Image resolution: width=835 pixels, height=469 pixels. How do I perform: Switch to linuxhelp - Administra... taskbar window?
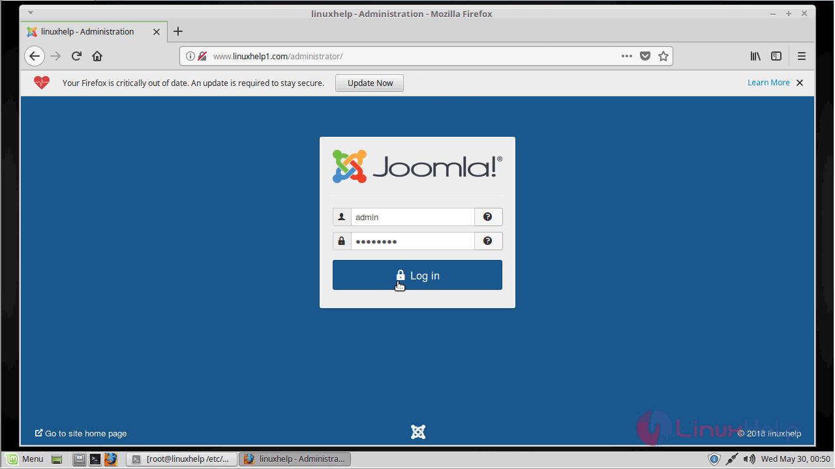(295, 459)
